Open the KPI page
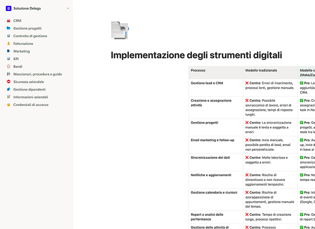Screen dimensions: 315x229 click(x=16, y=59)
